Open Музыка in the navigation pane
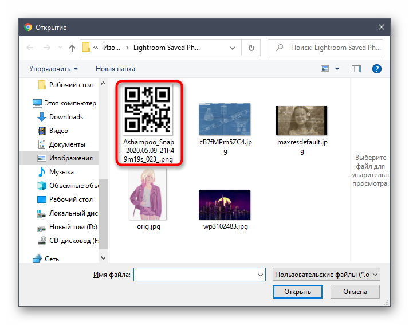 click(56, 172)
